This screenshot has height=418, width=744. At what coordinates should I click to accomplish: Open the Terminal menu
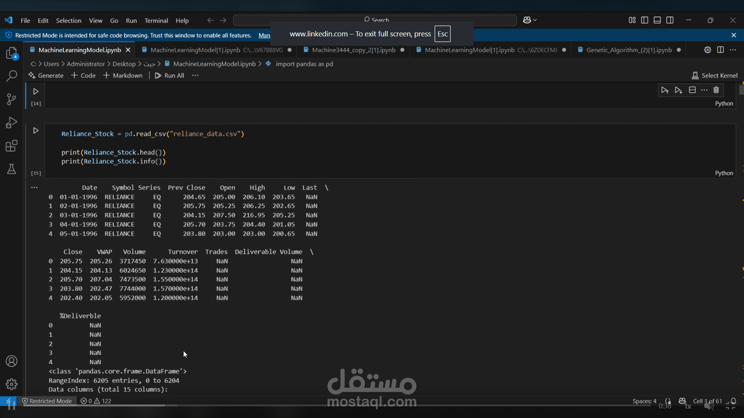156,21
